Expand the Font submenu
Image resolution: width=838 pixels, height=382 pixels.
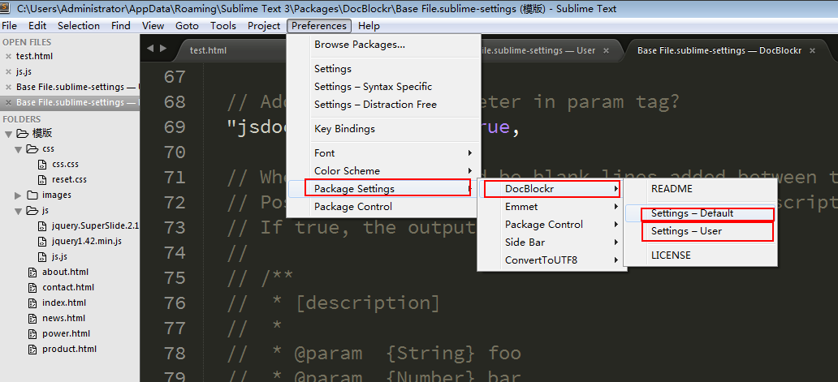coord(384,153)
